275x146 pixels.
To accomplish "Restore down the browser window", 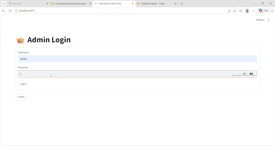I will tap(262, 4).
